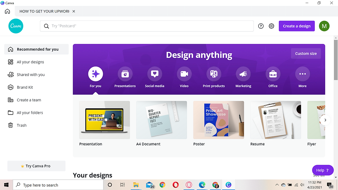Select the Social media category icon
This screenshot has height=190, width=338.
155,74
